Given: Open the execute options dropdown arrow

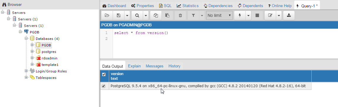Looking at the screenshot, I should (248, 15).
